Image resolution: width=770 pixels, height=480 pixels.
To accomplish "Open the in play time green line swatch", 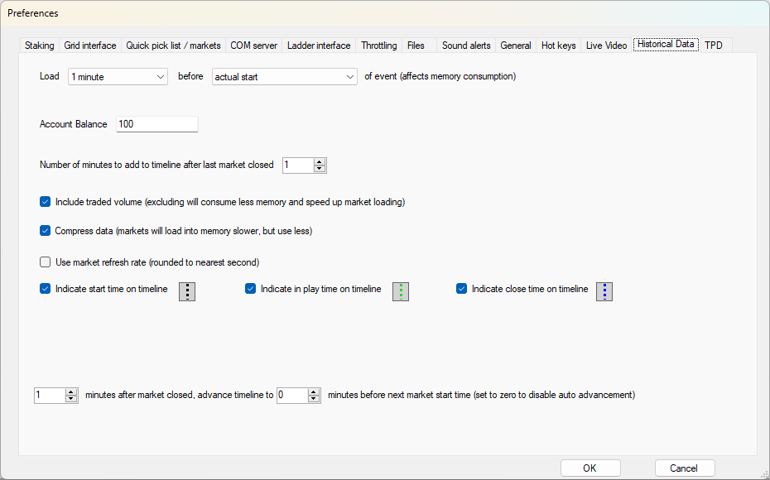I will [401, 291].
